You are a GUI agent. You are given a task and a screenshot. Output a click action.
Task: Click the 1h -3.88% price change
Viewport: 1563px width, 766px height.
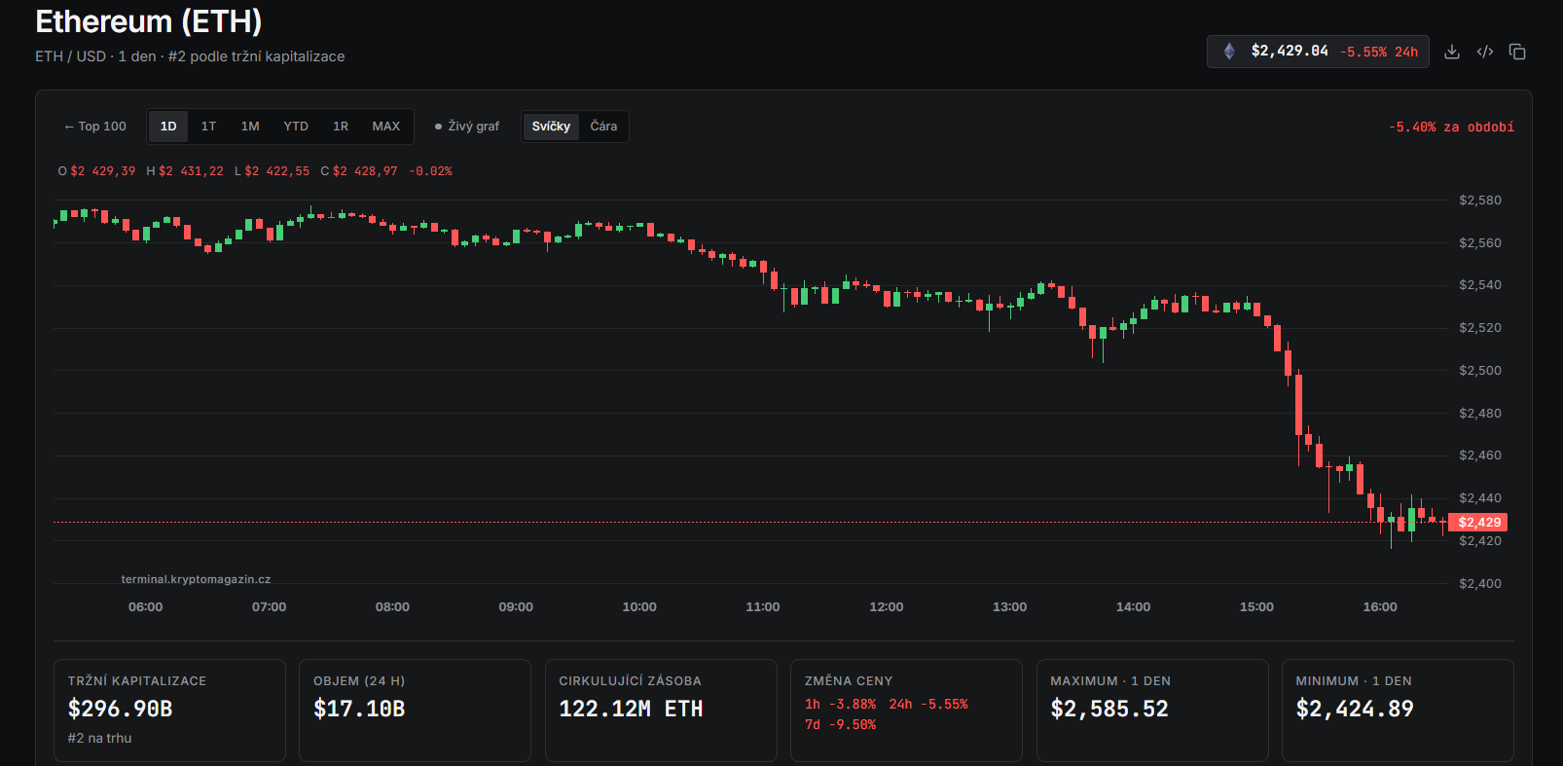pos(840,705)
